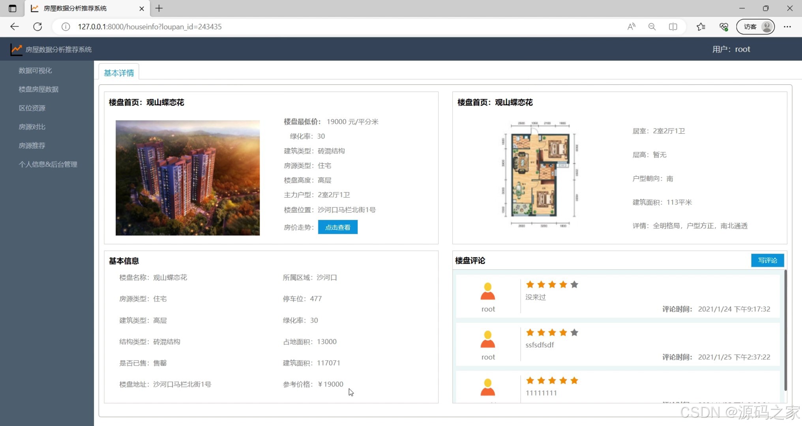
Task: Open browser settings and more menu
Action: pyautogui.click(x=787, y=27)
